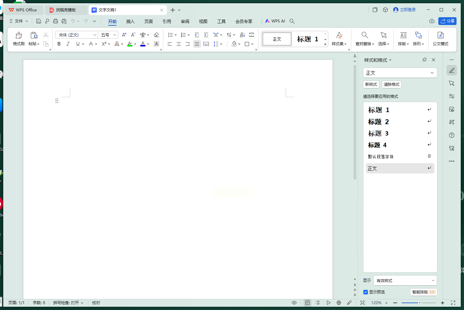The image size is (464, 310).
Task: Click the zoom slider in status bar
Action: 419,303
